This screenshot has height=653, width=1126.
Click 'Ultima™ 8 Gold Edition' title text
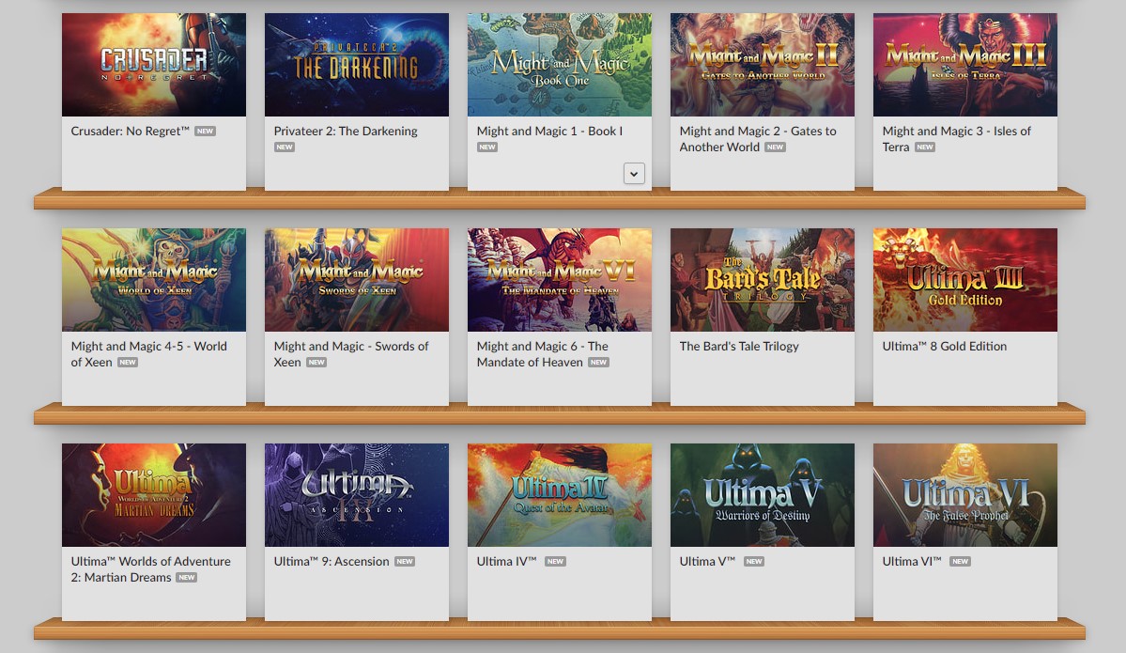tap(945, 347)
